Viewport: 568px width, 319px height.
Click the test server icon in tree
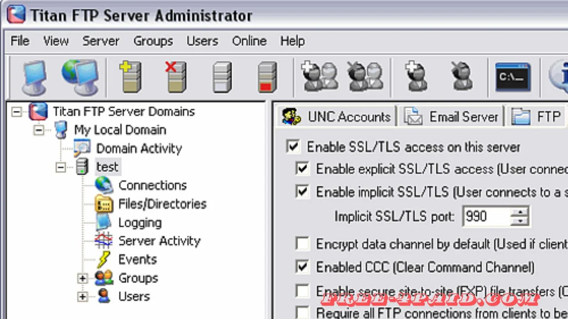pyautogui.click(x=82, y=167)
